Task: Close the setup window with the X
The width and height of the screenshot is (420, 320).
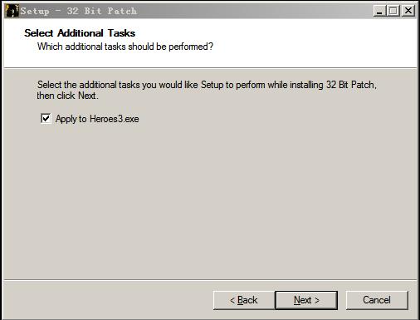Action: point(408,11)
